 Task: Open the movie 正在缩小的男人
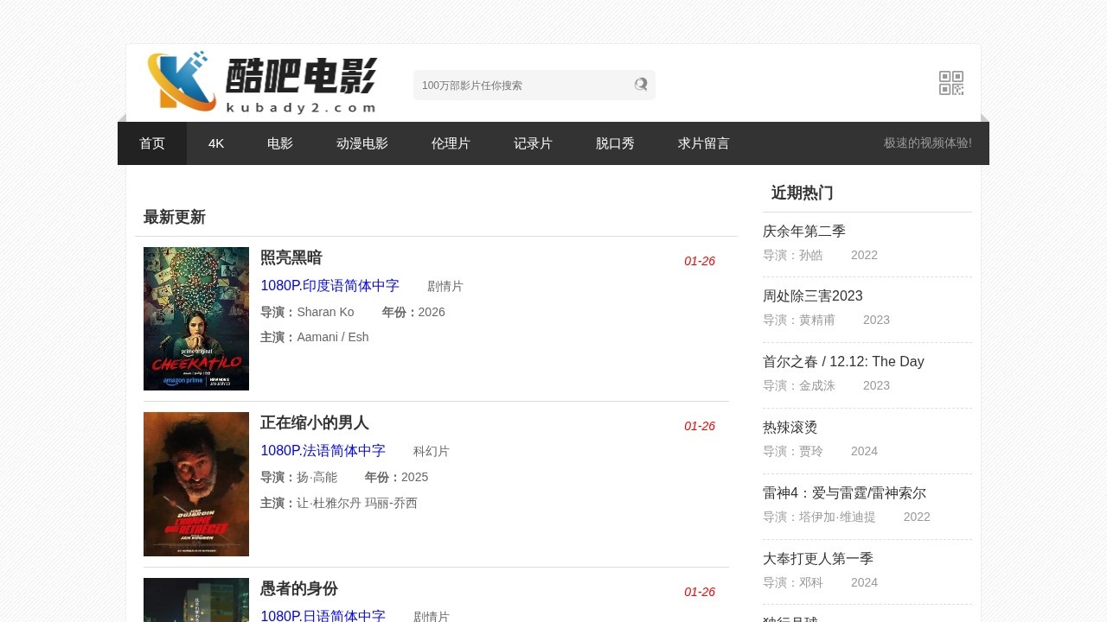click(315, 423)
